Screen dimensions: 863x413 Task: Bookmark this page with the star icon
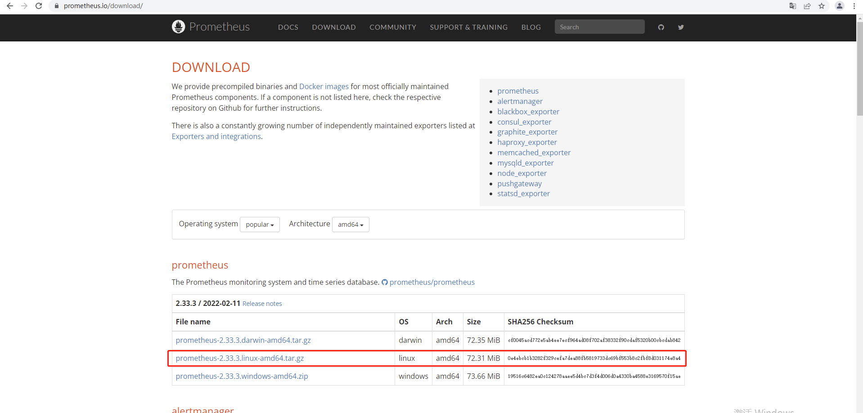822,6
